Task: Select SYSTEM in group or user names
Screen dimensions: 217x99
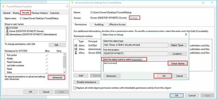Action: click(36, 28)
